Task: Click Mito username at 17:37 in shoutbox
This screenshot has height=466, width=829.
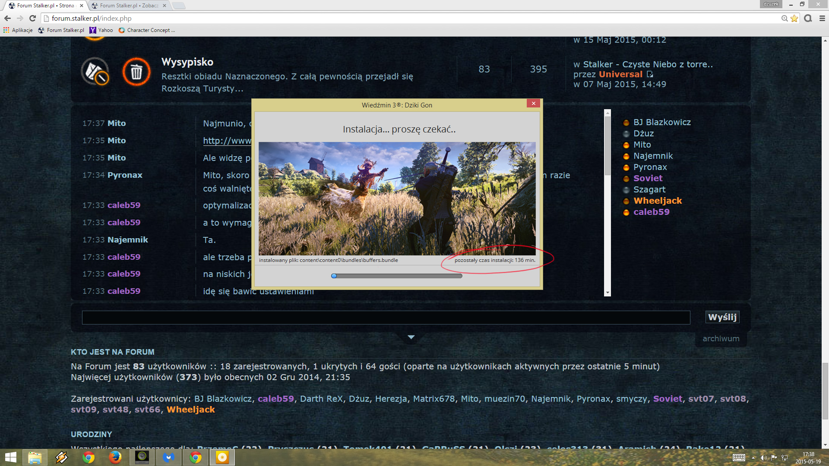Action: point(117,123)
